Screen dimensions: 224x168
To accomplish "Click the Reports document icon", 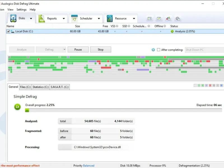I will click(41, 18).
